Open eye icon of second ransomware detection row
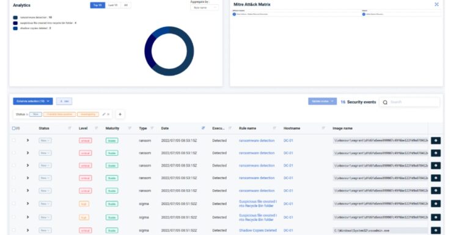451x235 pixels. (x=436, y=153)
